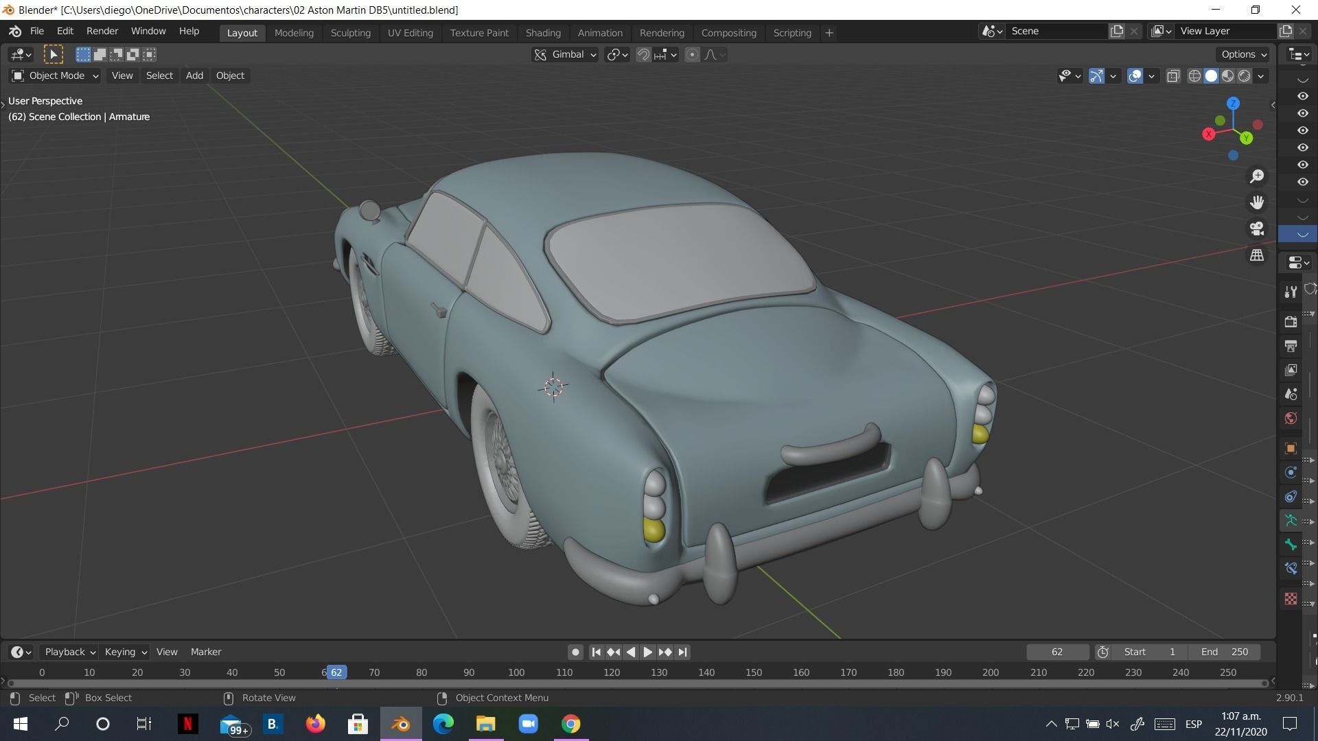The image size is (1318, 741).
Task: Open the Object properties tab (orange square)
Action: click(1291, 448)
